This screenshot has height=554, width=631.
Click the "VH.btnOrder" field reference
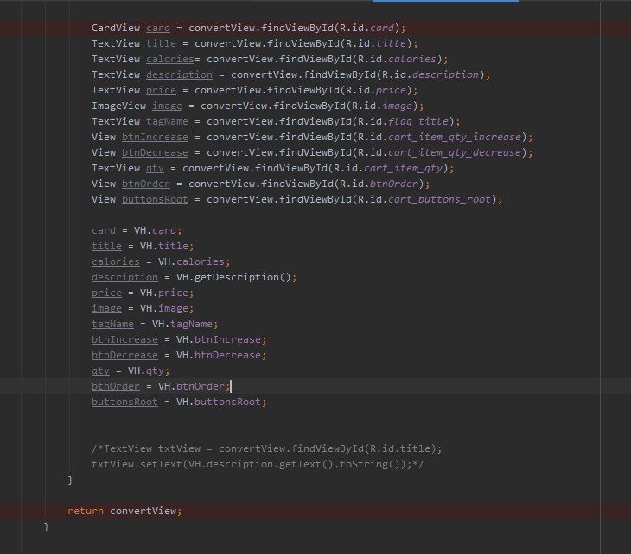coord(191,387)
